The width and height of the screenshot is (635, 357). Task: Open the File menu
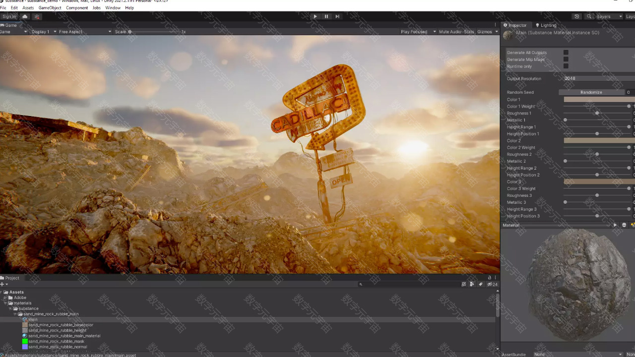(x=3, y=8)
